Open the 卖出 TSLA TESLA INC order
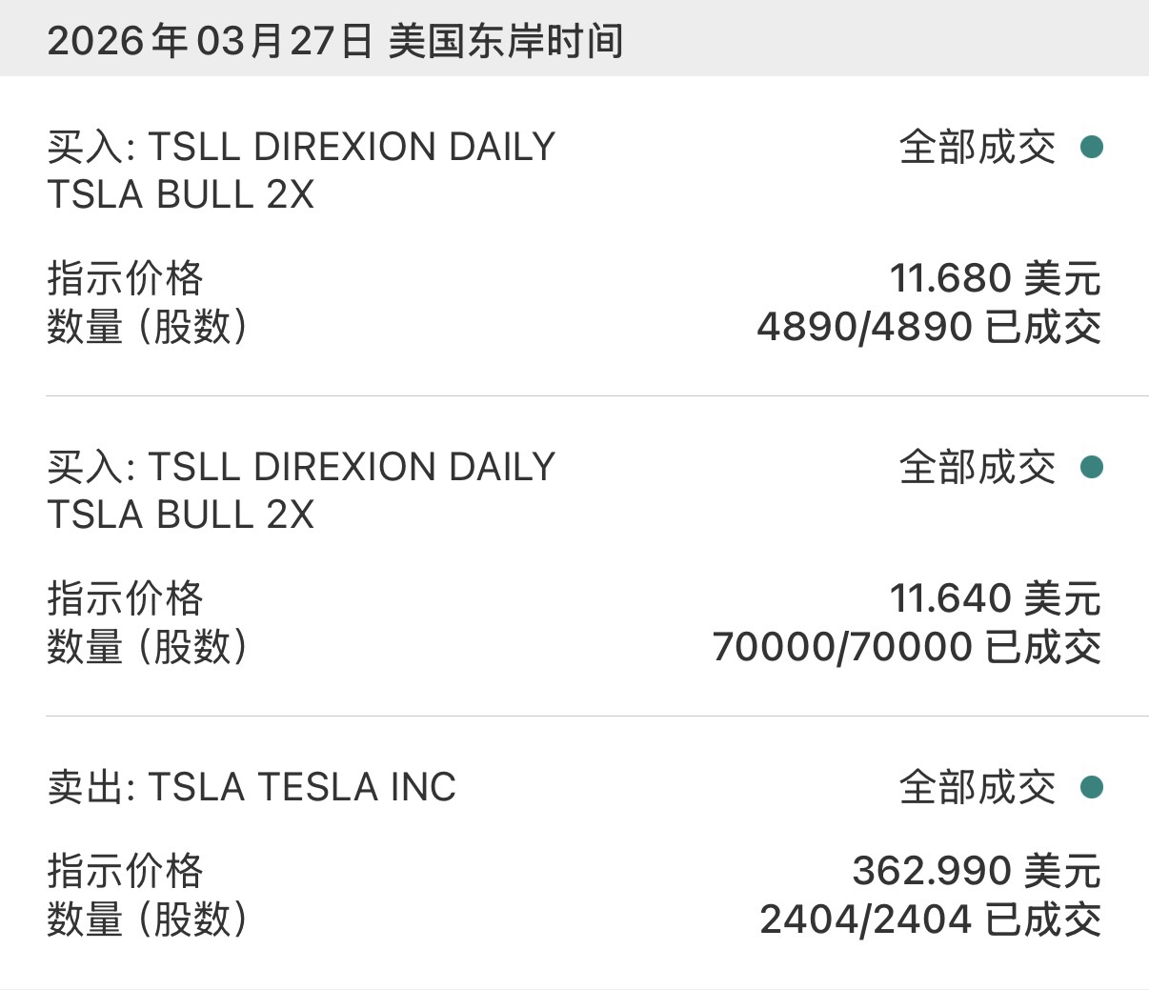This screenshot has height=990, width=1149. [252, 788]
